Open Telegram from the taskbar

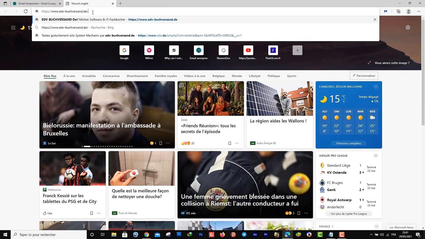pos(244,235)
